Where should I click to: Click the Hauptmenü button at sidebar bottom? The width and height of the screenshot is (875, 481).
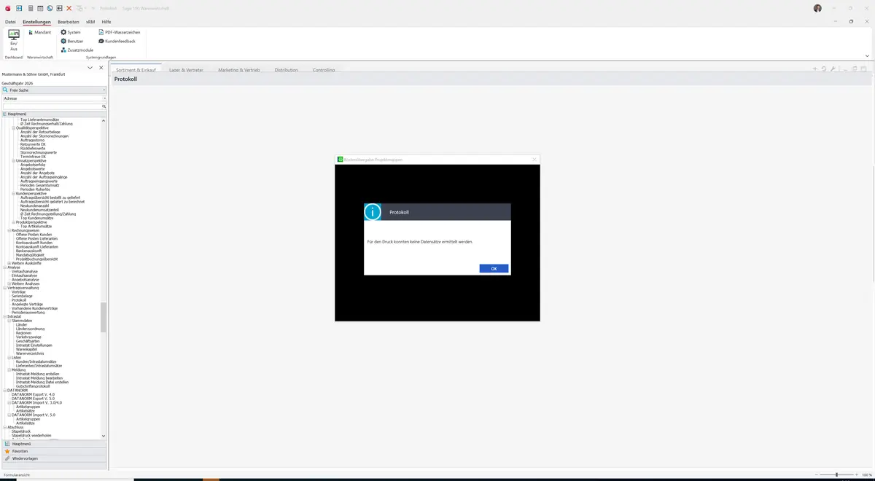point(54,444)
